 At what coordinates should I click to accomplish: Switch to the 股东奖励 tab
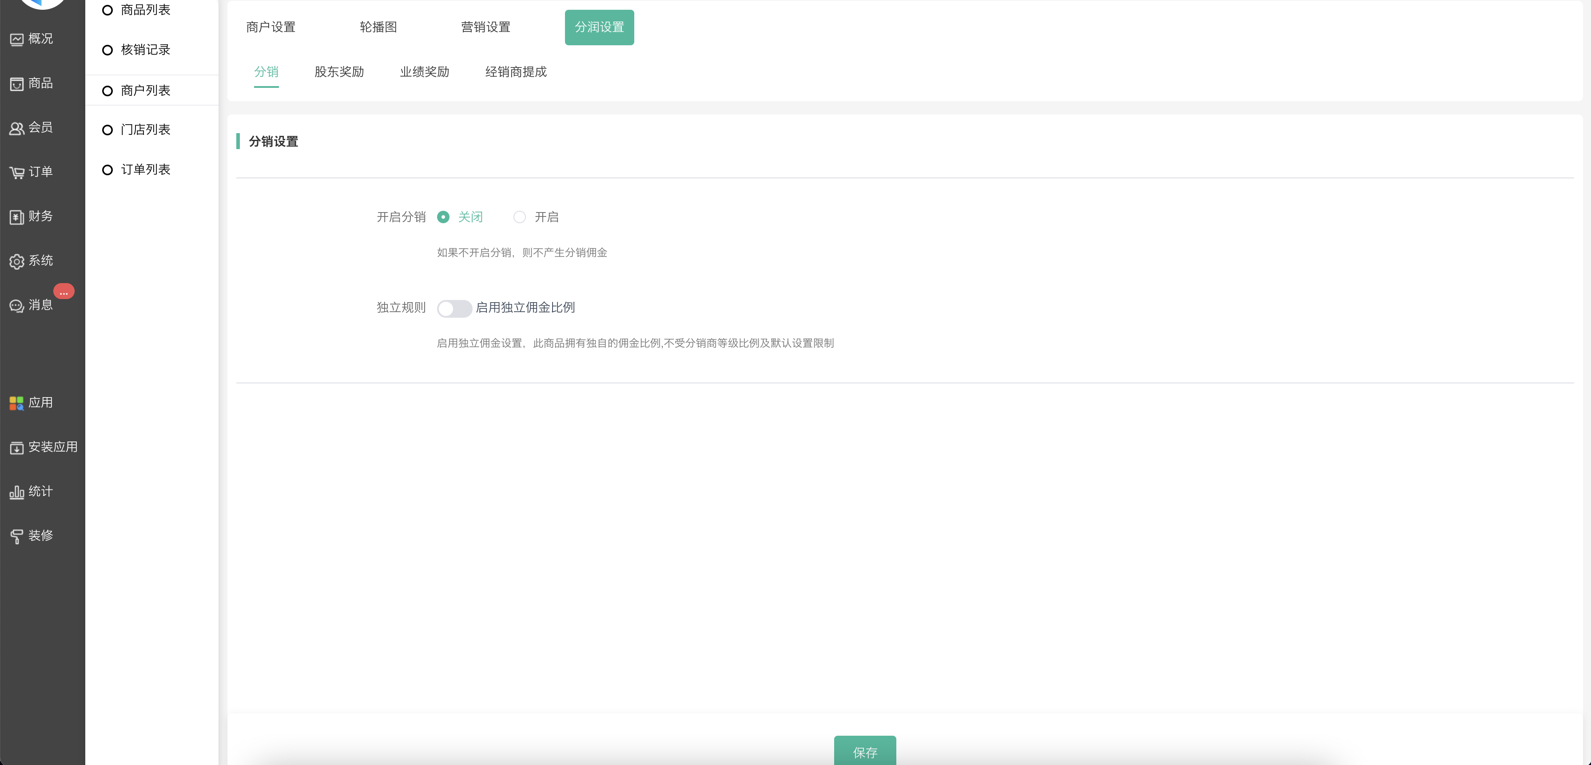(339, 72)
